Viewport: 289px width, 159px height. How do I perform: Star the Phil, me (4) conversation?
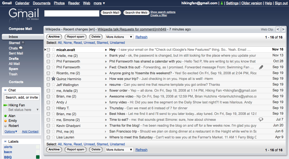53,131
